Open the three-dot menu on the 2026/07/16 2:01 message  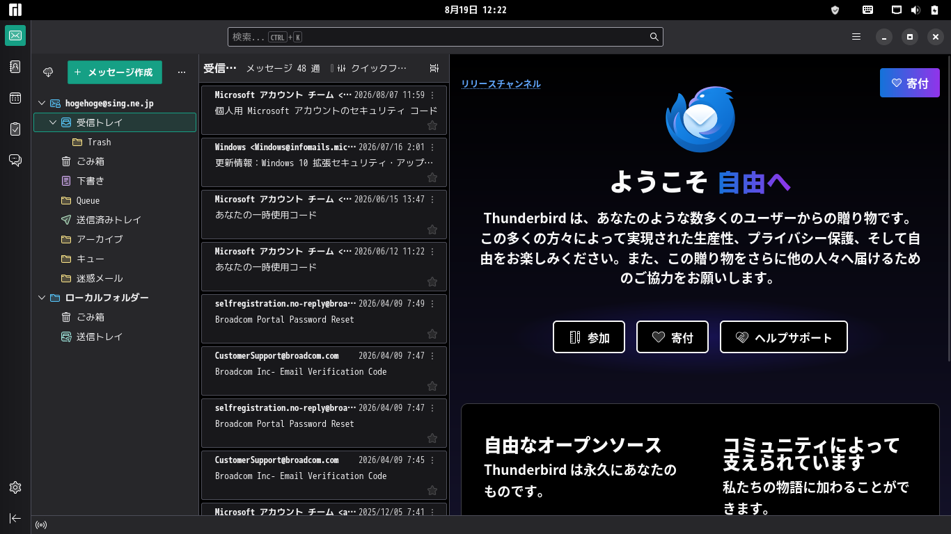click(x=432, y=147)
